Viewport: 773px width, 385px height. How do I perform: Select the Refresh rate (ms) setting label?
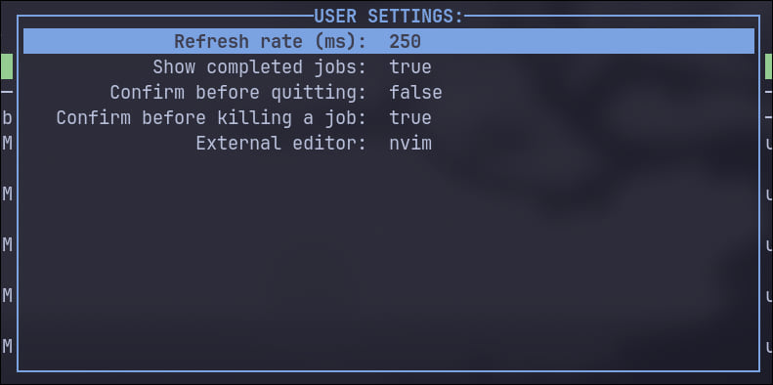click(270, 41)
